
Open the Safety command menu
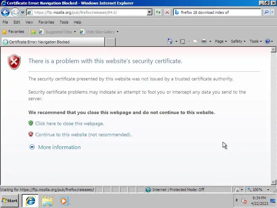238,41
